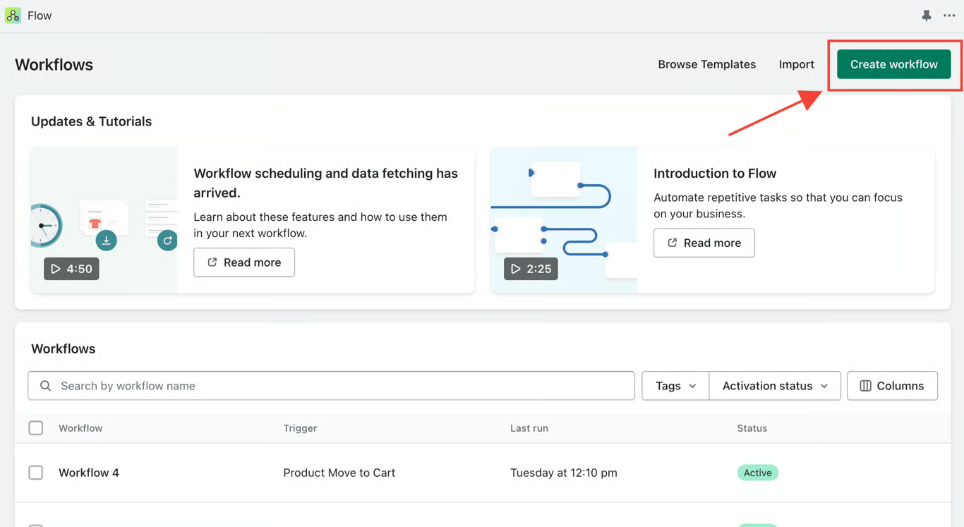Click Create workflow
Image resolution: width=964 pixels, height=527 pixels.
893,64
